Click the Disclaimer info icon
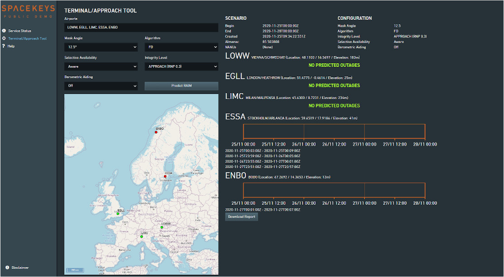 7,268
